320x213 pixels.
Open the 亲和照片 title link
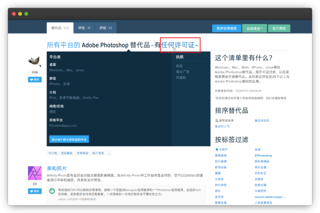(x=57, y=168)
